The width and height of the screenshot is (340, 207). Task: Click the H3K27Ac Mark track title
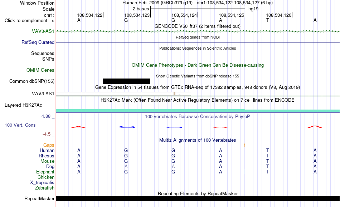point(197,100)
